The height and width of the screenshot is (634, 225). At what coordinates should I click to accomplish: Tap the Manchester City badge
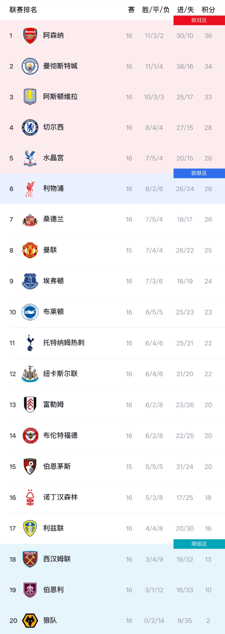pyautogui.click(x=30, y=66)
